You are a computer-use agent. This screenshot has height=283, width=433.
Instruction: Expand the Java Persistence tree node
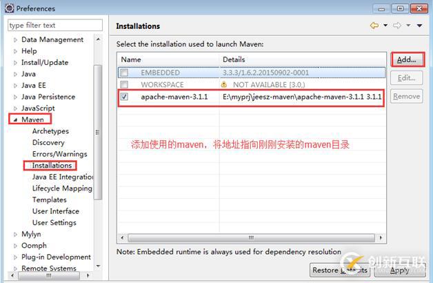pos(15,97)
